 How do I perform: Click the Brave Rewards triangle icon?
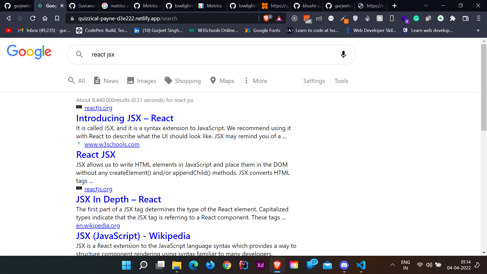coord(279,18)
